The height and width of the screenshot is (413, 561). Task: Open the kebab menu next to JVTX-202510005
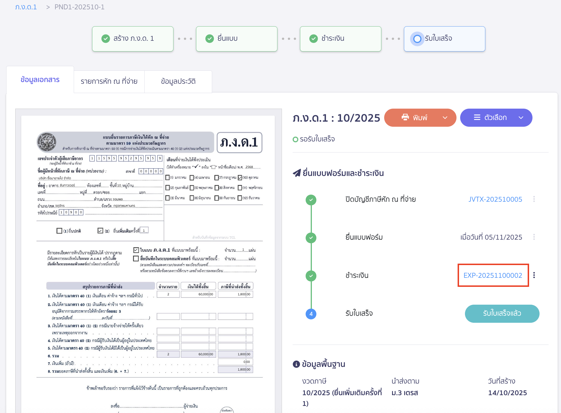(534, 199)
